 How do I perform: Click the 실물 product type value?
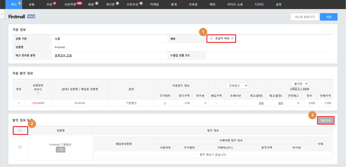coord(57,39)
